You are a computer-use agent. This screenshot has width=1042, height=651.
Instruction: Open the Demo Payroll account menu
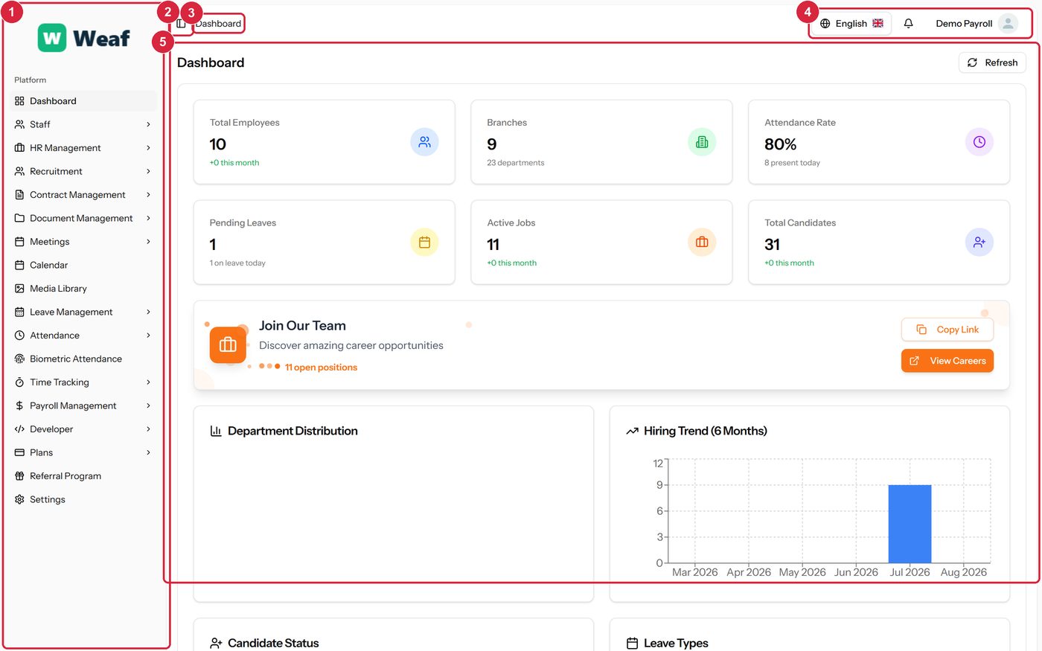(x=976, y=24)
